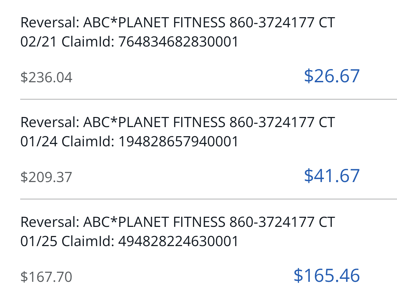The image size is (397, 297).
Task: Click the 02/21 date text
Action: (38, 42)
